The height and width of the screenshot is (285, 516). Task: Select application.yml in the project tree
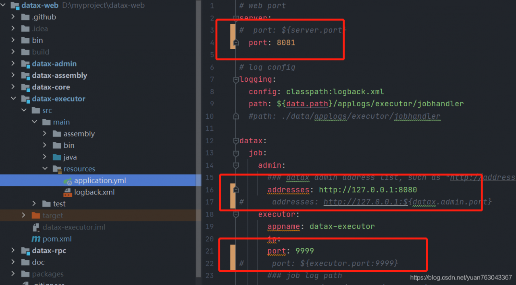[100, 180]
